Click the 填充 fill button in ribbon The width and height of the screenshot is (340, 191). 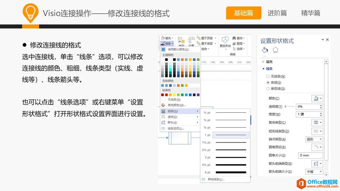pos(168,38)
